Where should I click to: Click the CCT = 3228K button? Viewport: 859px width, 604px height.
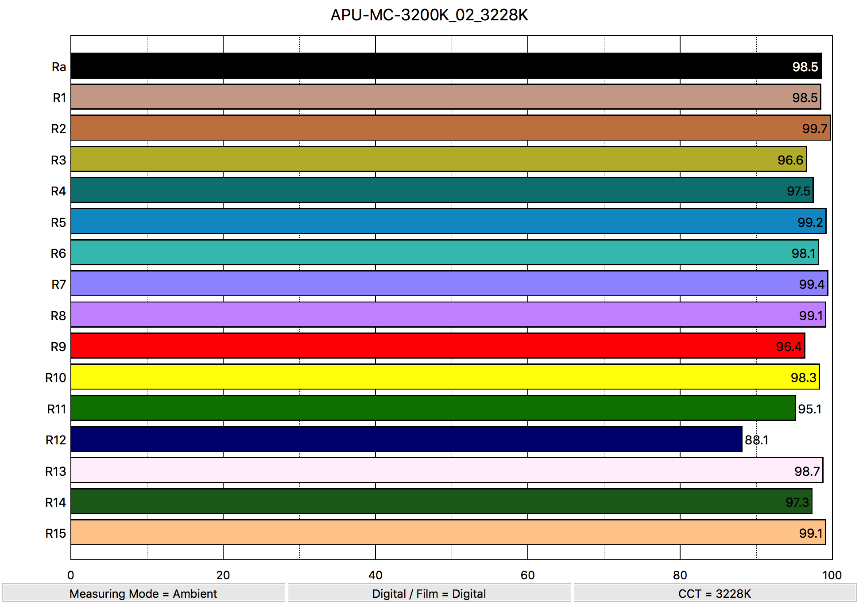point(715,593)
